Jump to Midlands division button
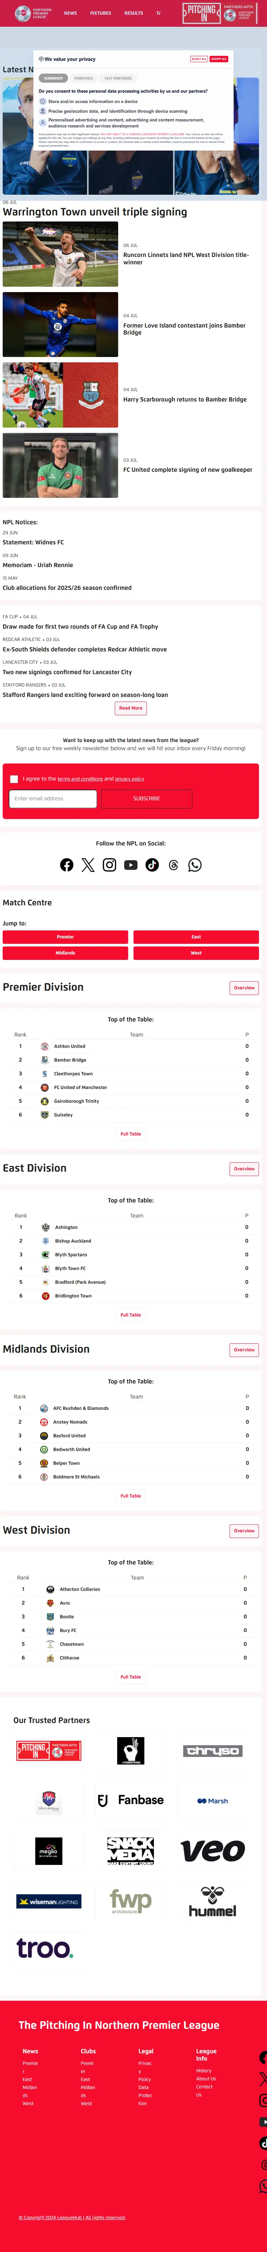This screenshot has height=2252, width=267. 65,953
